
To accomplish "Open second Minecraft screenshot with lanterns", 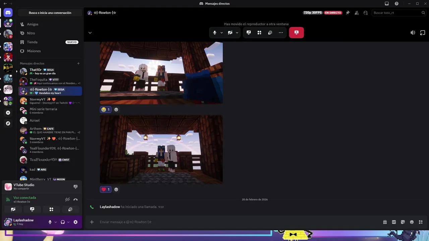I will click(x=161, y=150).
